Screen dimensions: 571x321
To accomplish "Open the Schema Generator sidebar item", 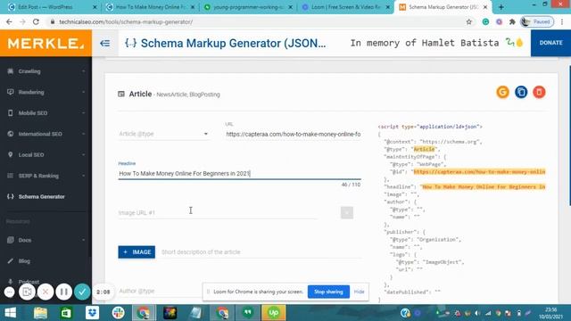I will 46,196.
